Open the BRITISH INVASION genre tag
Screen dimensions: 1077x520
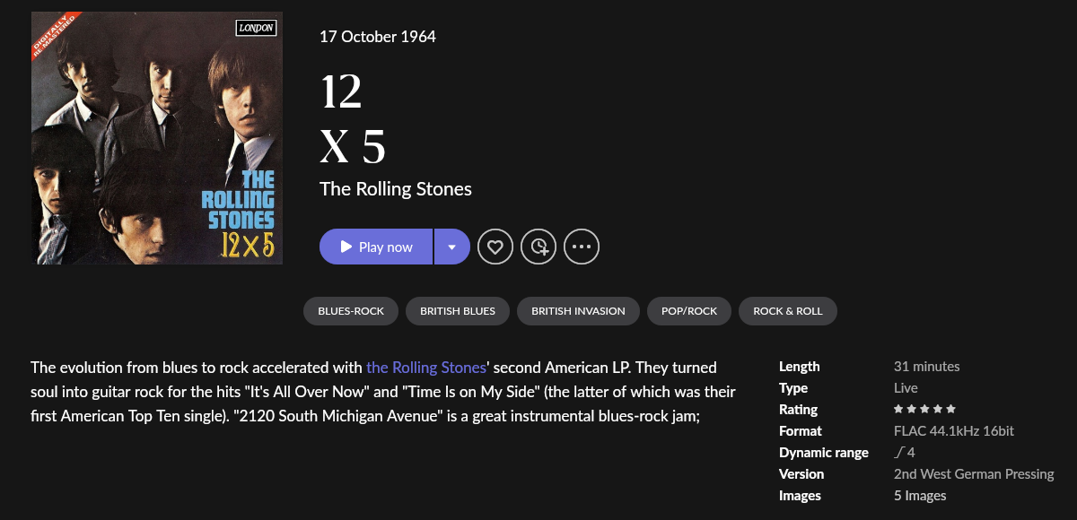[x=578, y=311]
